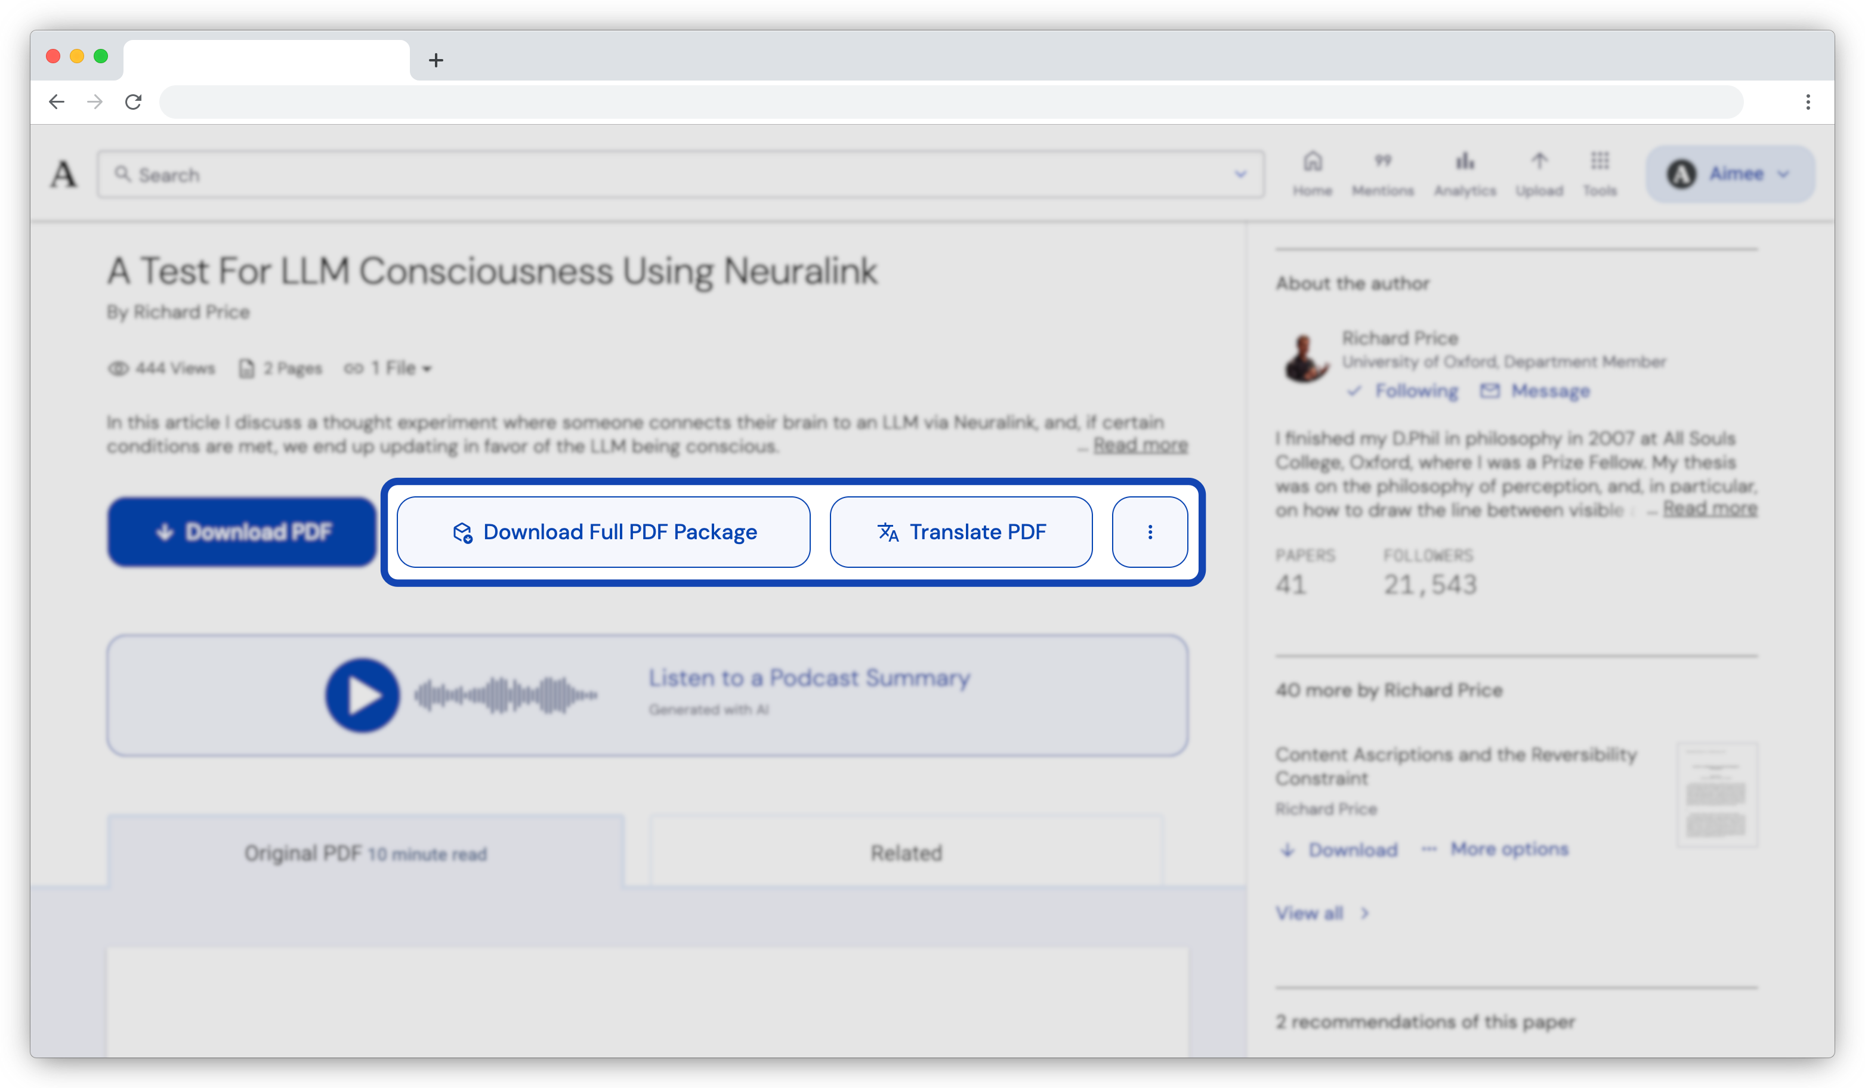
Task: Open Richard Price's profile name link
Action: (x=1400, y=338)
